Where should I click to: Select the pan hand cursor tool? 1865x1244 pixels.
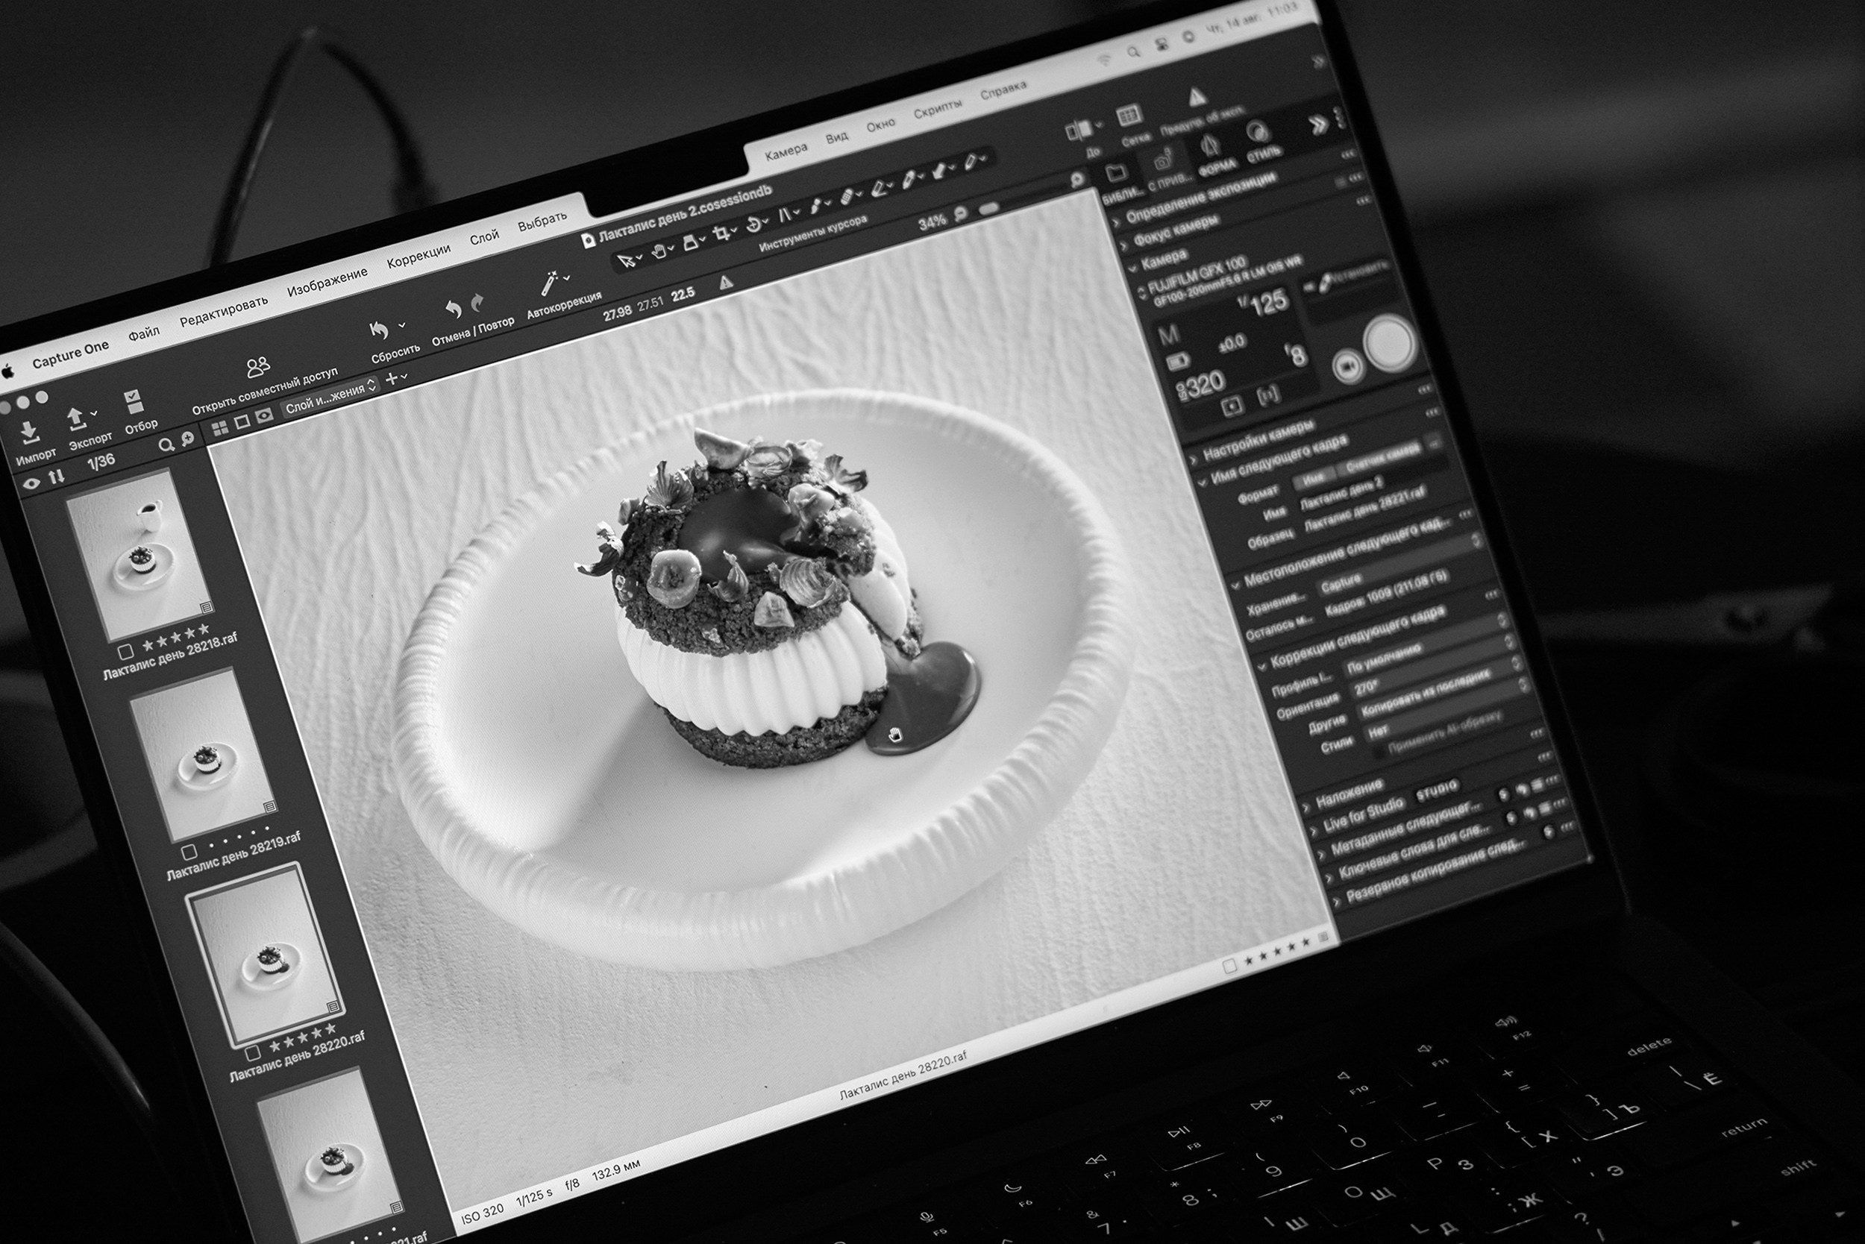[659, 251]
